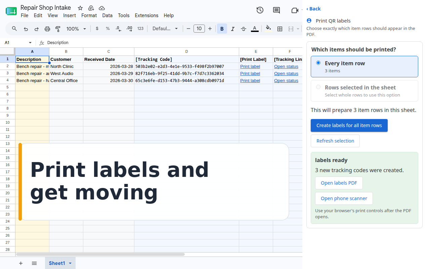430x269 pixels.
Task: Click the horizontal scrollbar
Action: point(100,255)
